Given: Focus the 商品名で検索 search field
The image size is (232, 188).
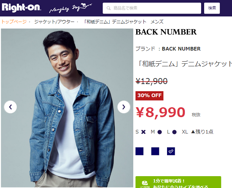Looking at the screenshot, I should (x=152, y=8).
